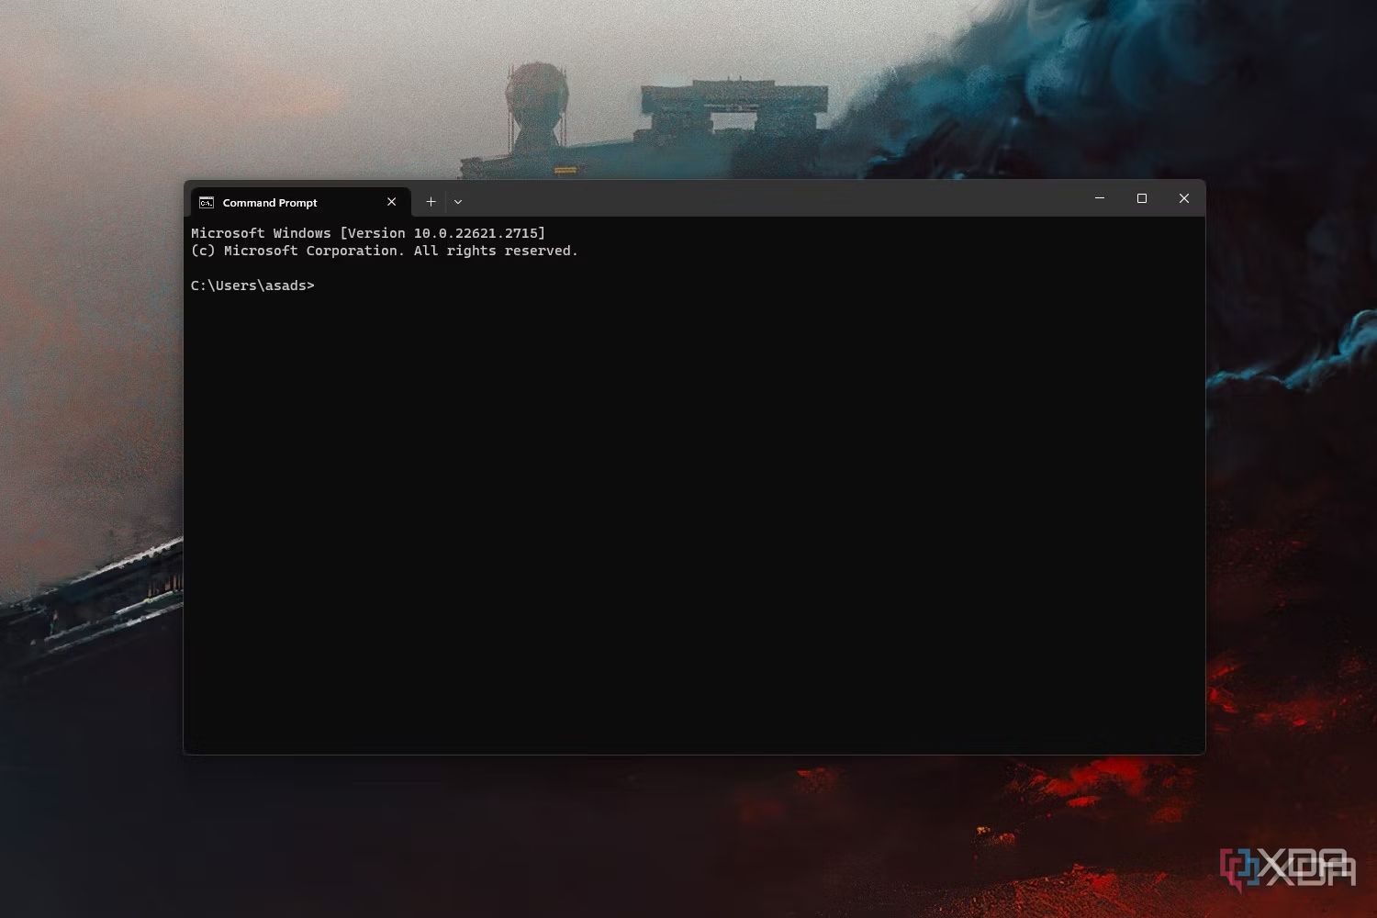The image size is (1377, 918).
Task: Click the X icon on the Command Prompt tab
Action: [x=392, y=201]
